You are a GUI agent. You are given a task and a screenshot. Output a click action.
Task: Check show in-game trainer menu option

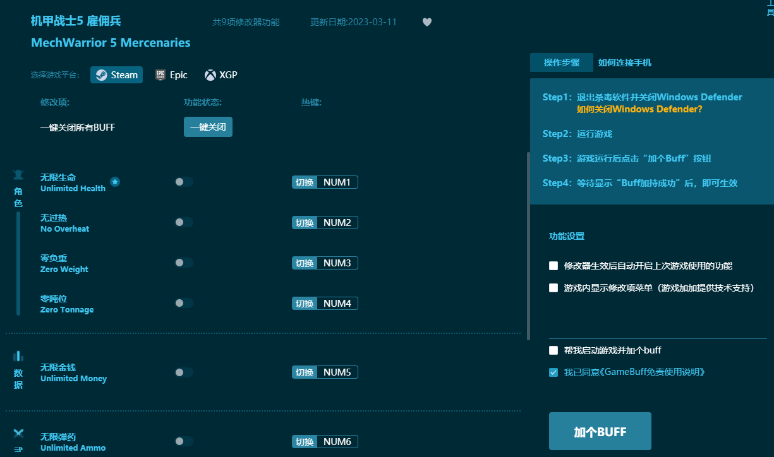pyautogui.click(x=553, y=288)
